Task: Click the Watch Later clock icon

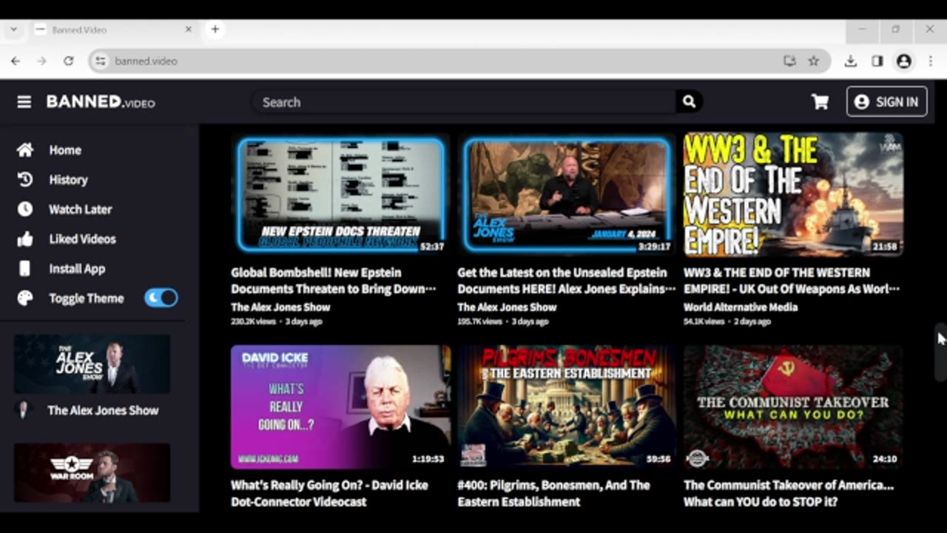Action: 25,209
